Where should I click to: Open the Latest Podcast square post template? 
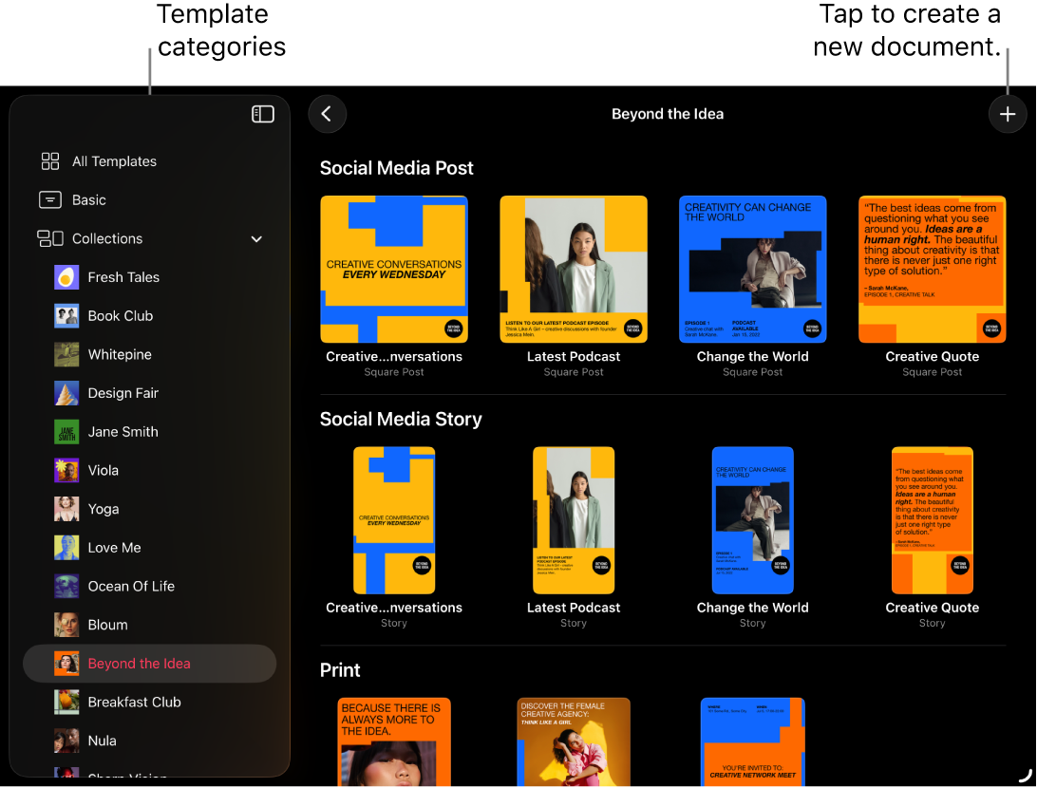(x=574, y=269)
